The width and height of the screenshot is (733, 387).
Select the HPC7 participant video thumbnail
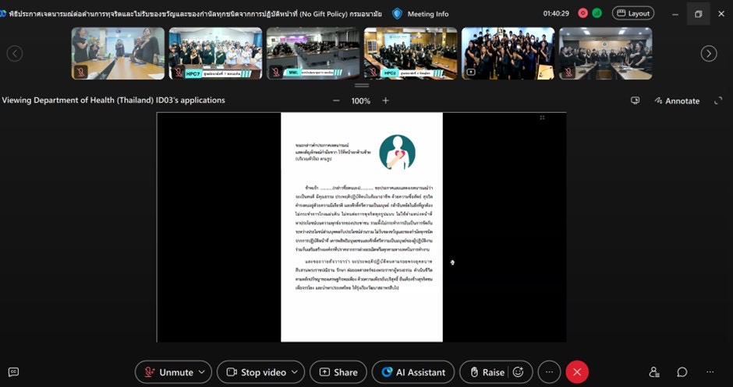pos(215,53)
